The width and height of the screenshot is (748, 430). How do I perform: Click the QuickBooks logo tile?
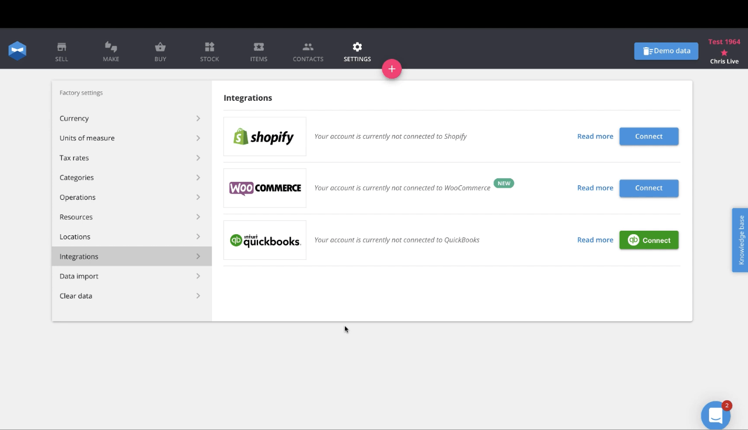(x=265, y=240)
